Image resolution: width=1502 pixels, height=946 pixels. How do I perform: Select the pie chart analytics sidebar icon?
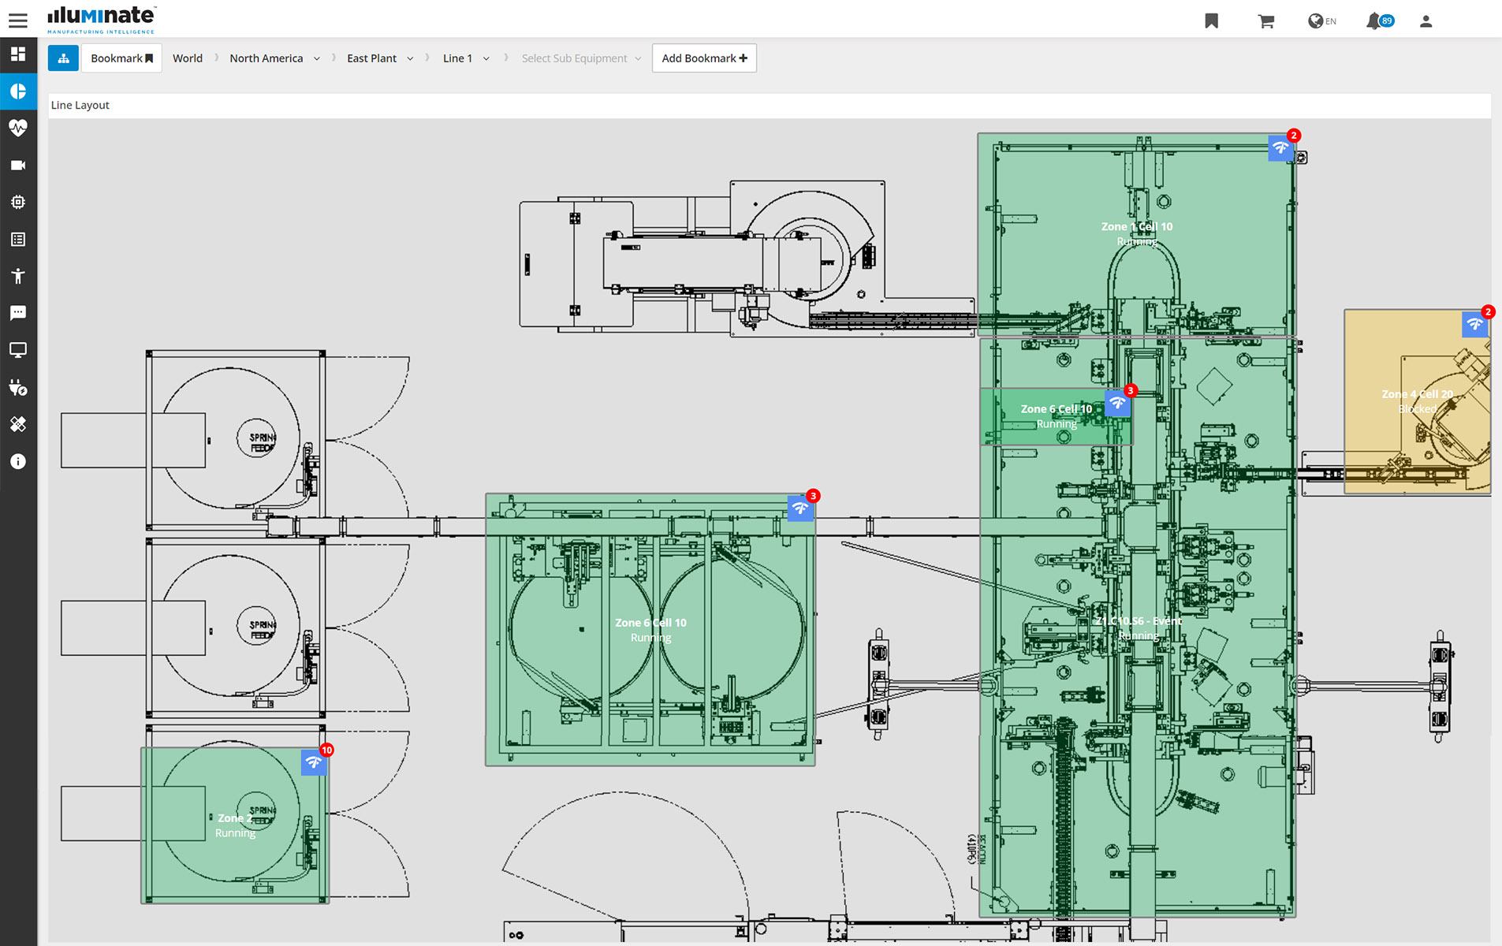click(x=18, y=91)
